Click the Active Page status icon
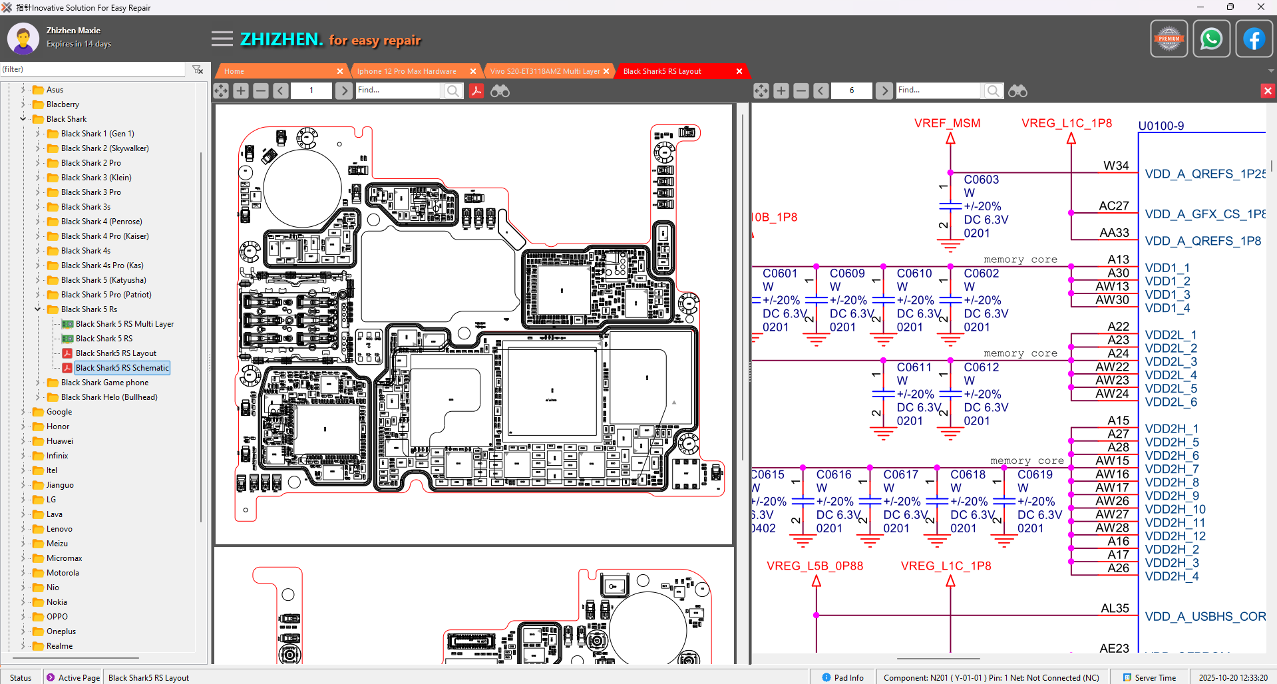1277x684 pixels. 51,677
